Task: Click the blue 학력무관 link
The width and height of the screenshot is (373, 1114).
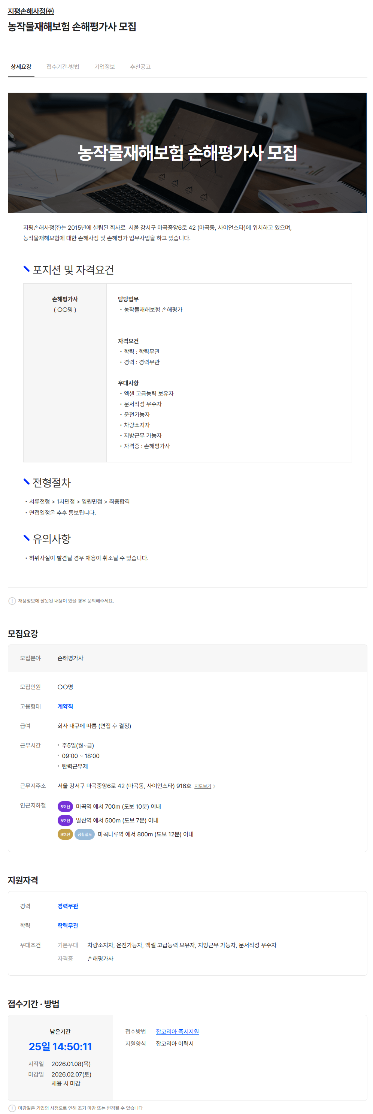Action: point(68,926)
